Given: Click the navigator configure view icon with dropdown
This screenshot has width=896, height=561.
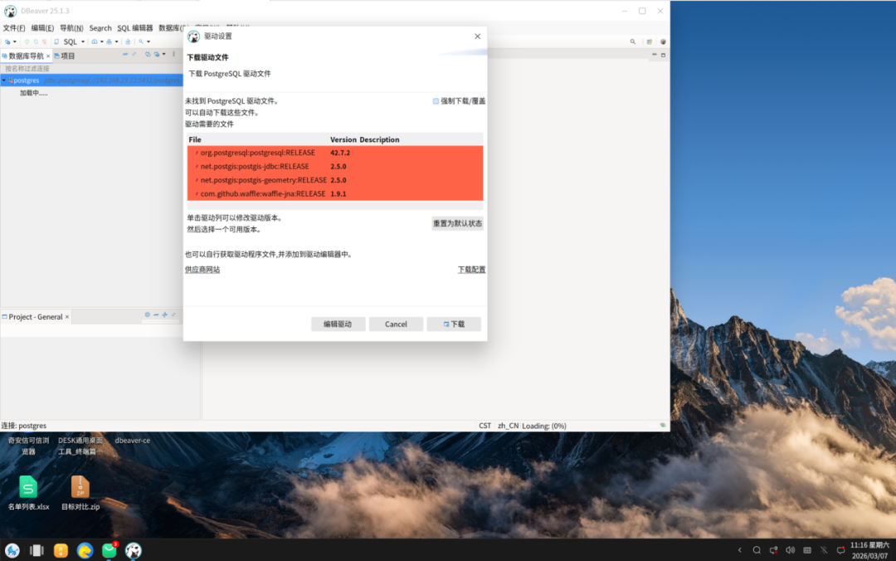Looking at the screenshot, I should (x=159, y=54).
